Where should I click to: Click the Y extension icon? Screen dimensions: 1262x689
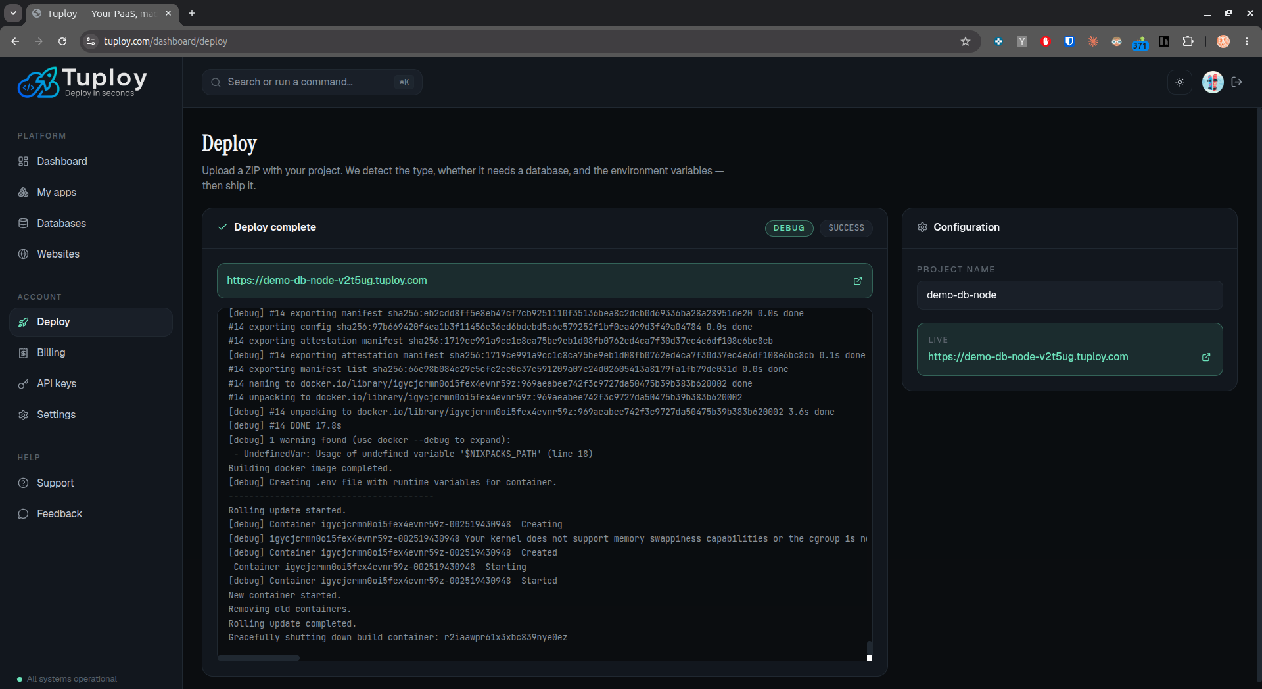(x=1022, y=41)
